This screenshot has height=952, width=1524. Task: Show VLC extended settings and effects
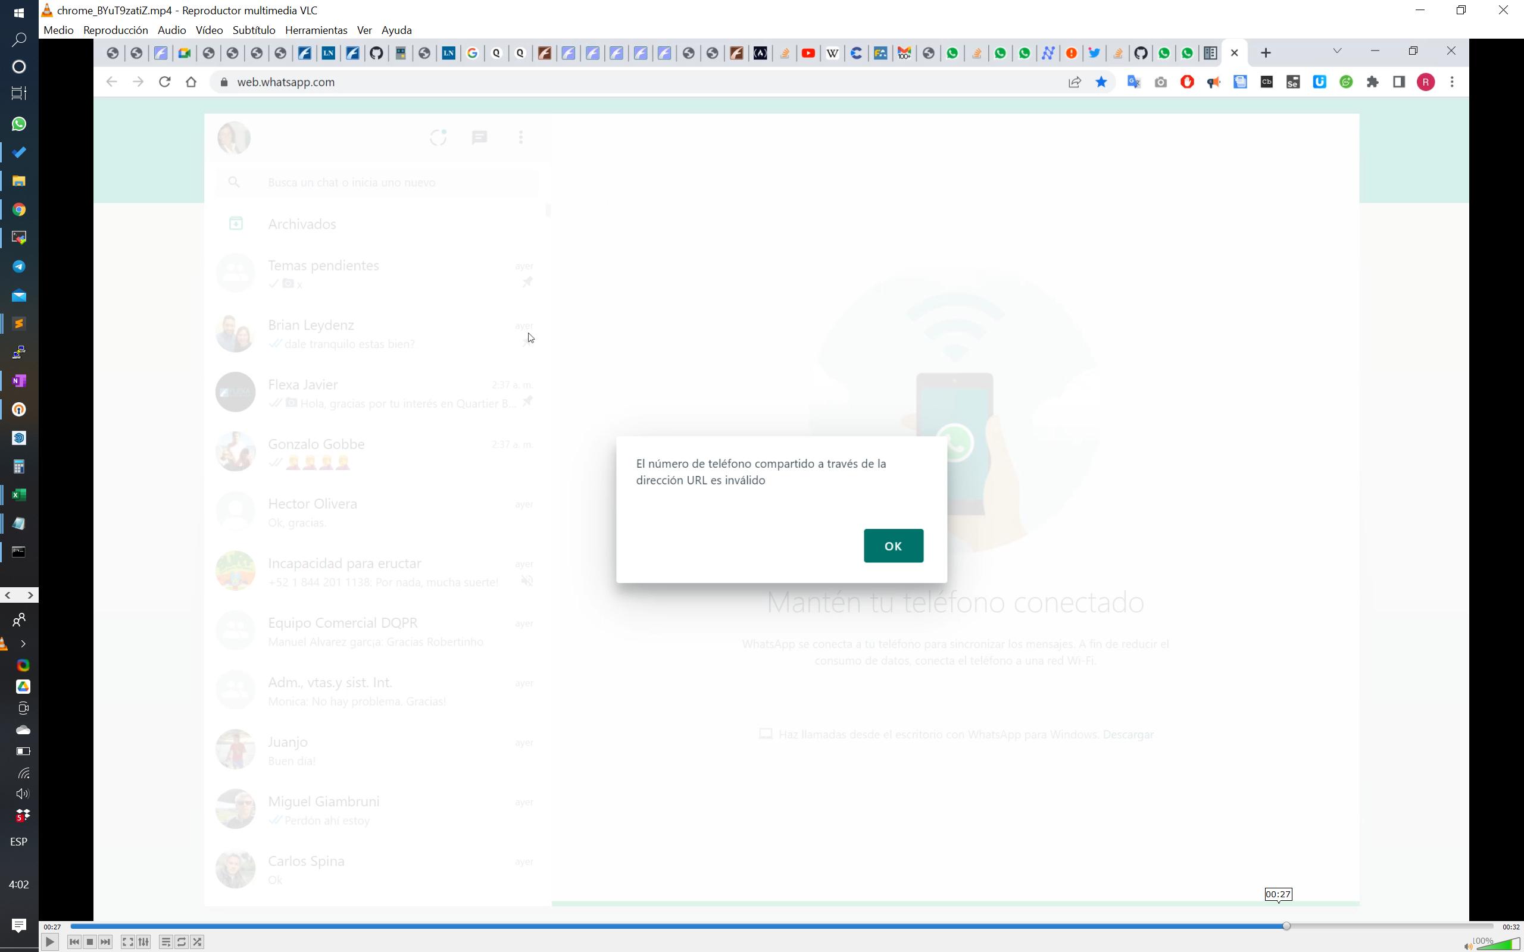[143, 942]
